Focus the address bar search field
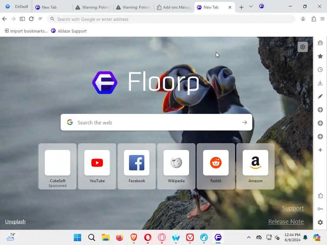 171,19
